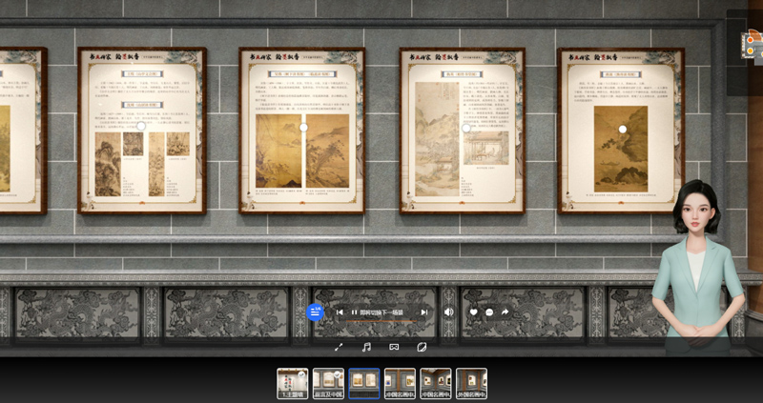Click hotspot on panel with four small paintings
The image size is (763, 403).
141,126
